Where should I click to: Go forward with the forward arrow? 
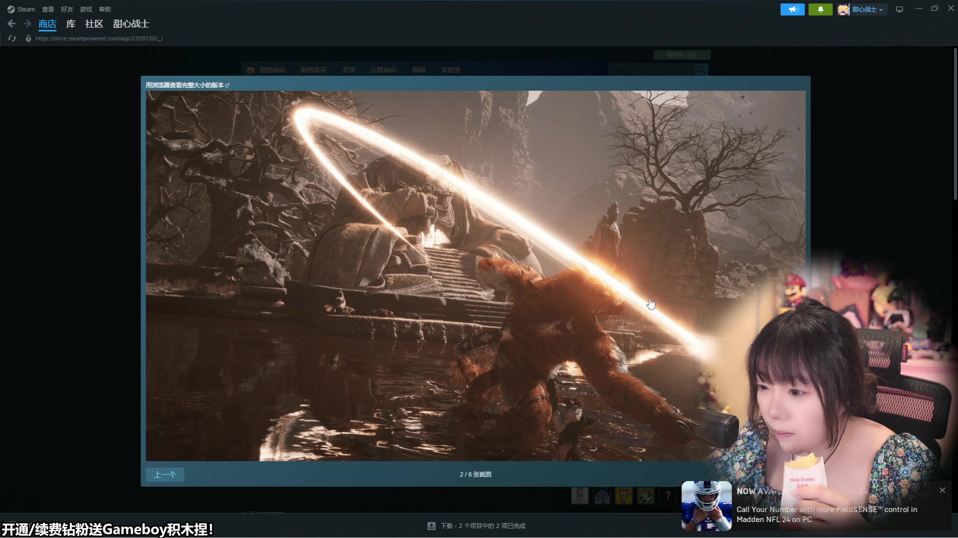pos(27,23)
